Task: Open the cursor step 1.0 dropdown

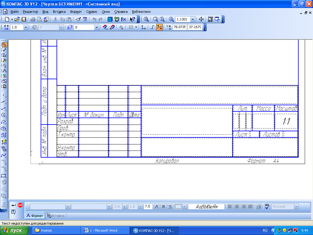Action: coord(26,27)
